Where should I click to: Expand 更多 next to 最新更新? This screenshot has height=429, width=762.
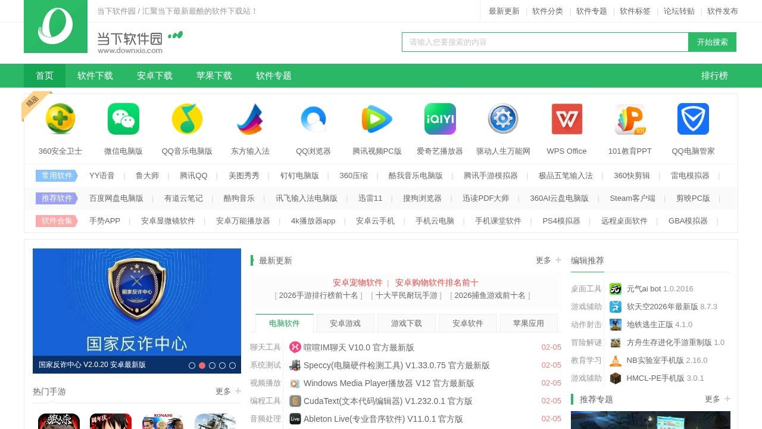[542, 260]
